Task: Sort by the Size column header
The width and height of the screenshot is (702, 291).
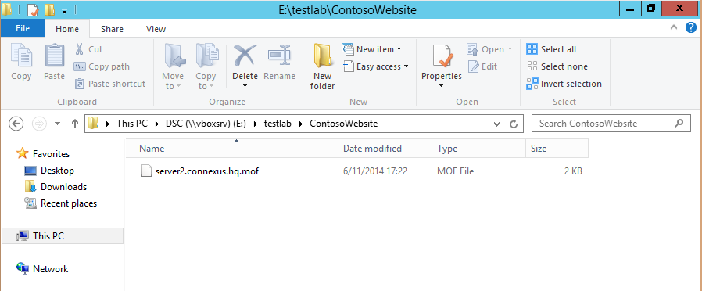Action: tap(557, 148)
